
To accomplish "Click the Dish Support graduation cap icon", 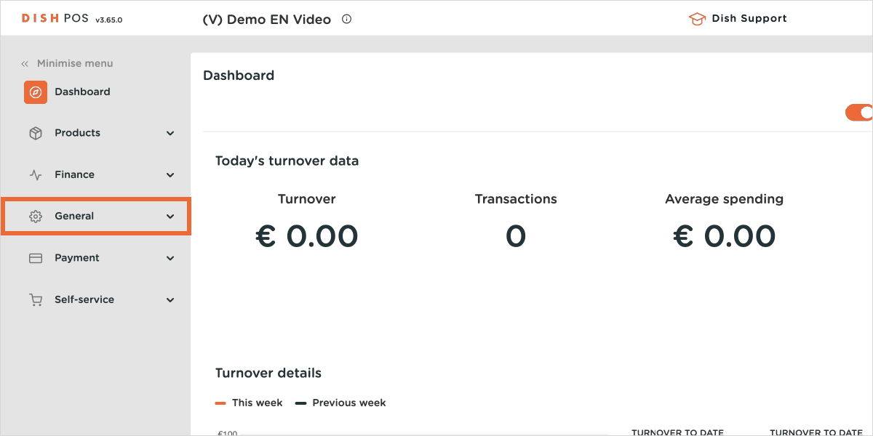I will click(697, 19).
